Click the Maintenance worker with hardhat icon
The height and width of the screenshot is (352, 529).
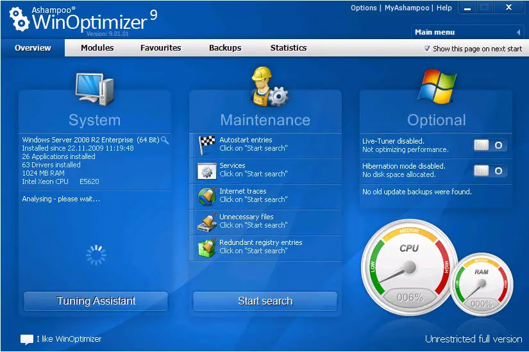pyautogui.click(x=269, y=87)
